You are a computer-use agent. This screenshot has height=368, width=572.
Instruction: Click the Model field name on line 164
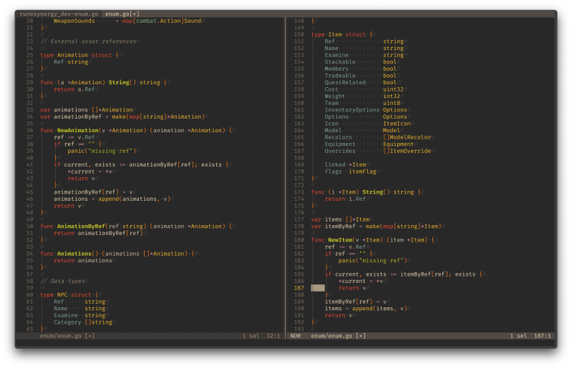coord(333,130)
